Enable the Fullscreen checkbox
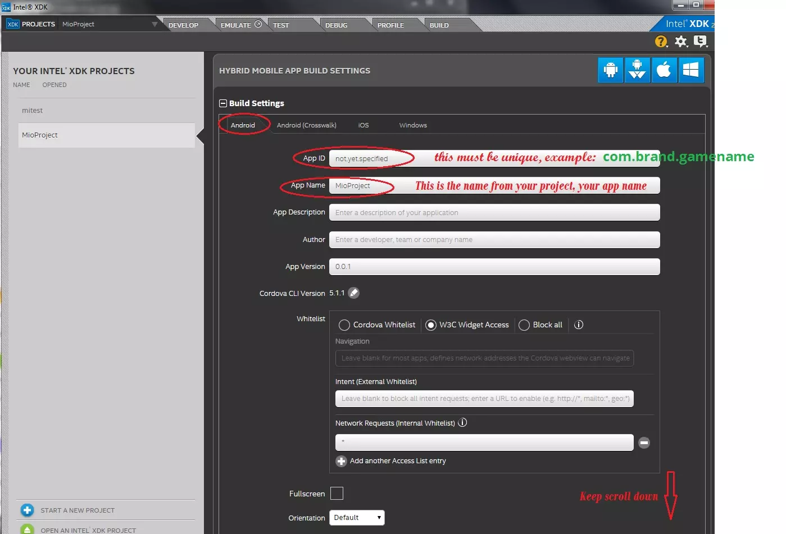 click(337, 494)
